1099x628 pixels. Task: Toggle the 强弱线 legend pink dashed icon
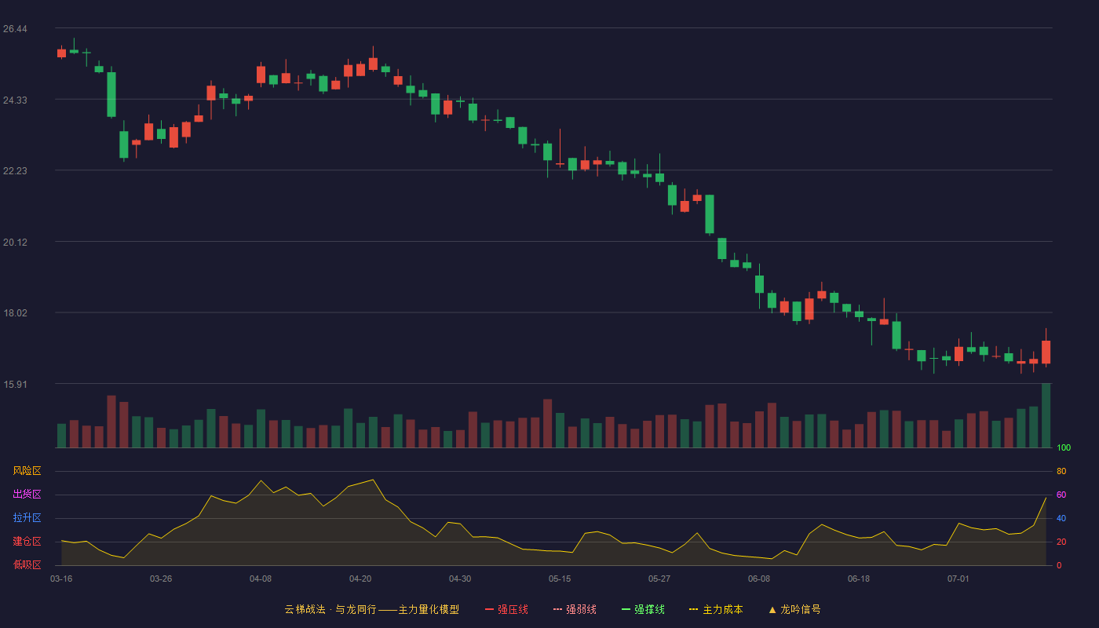(x=558, y=610)
